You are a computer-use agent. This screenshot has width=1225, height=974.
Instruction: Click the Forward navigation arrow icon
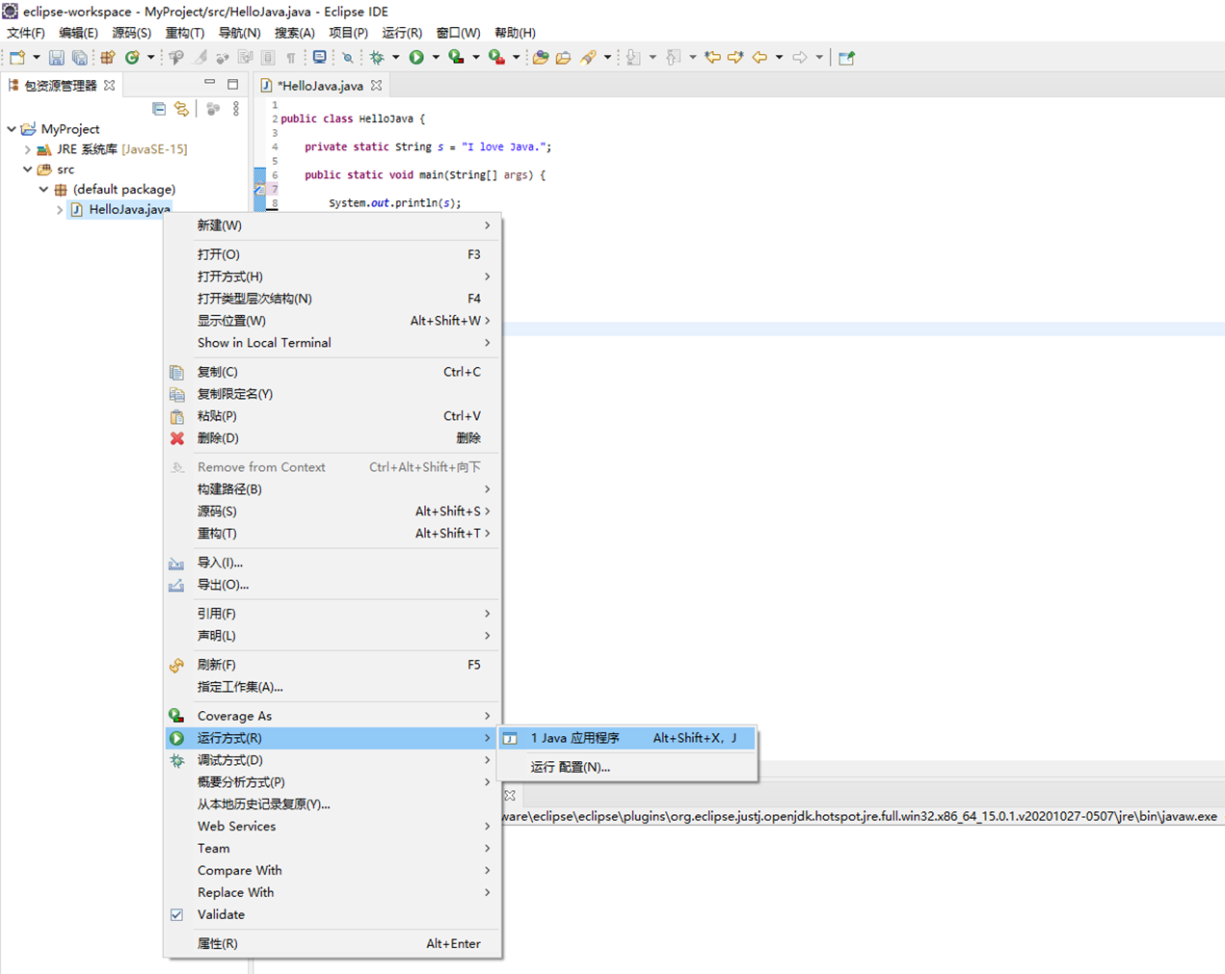800,58
